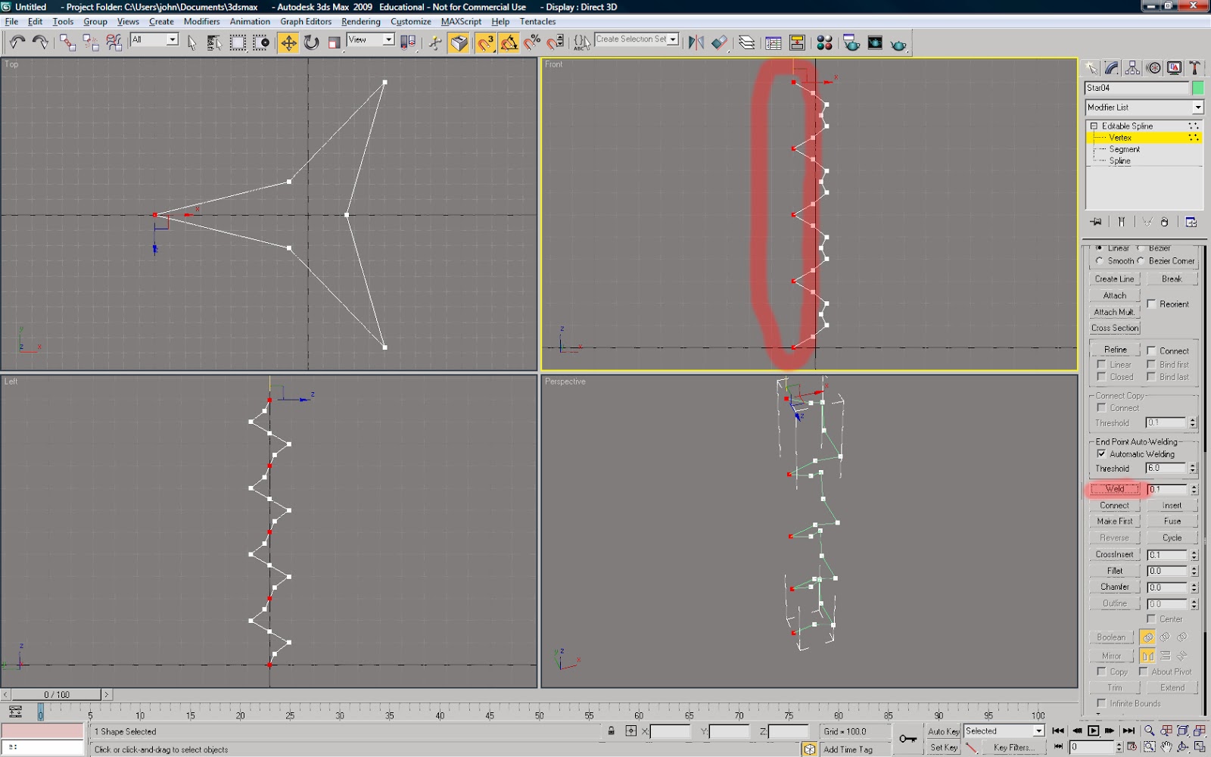This screenshot has height=757, width=1211.
Task: Disable the Automatic Welding checkbox
Action: [x=1103, y=453]
